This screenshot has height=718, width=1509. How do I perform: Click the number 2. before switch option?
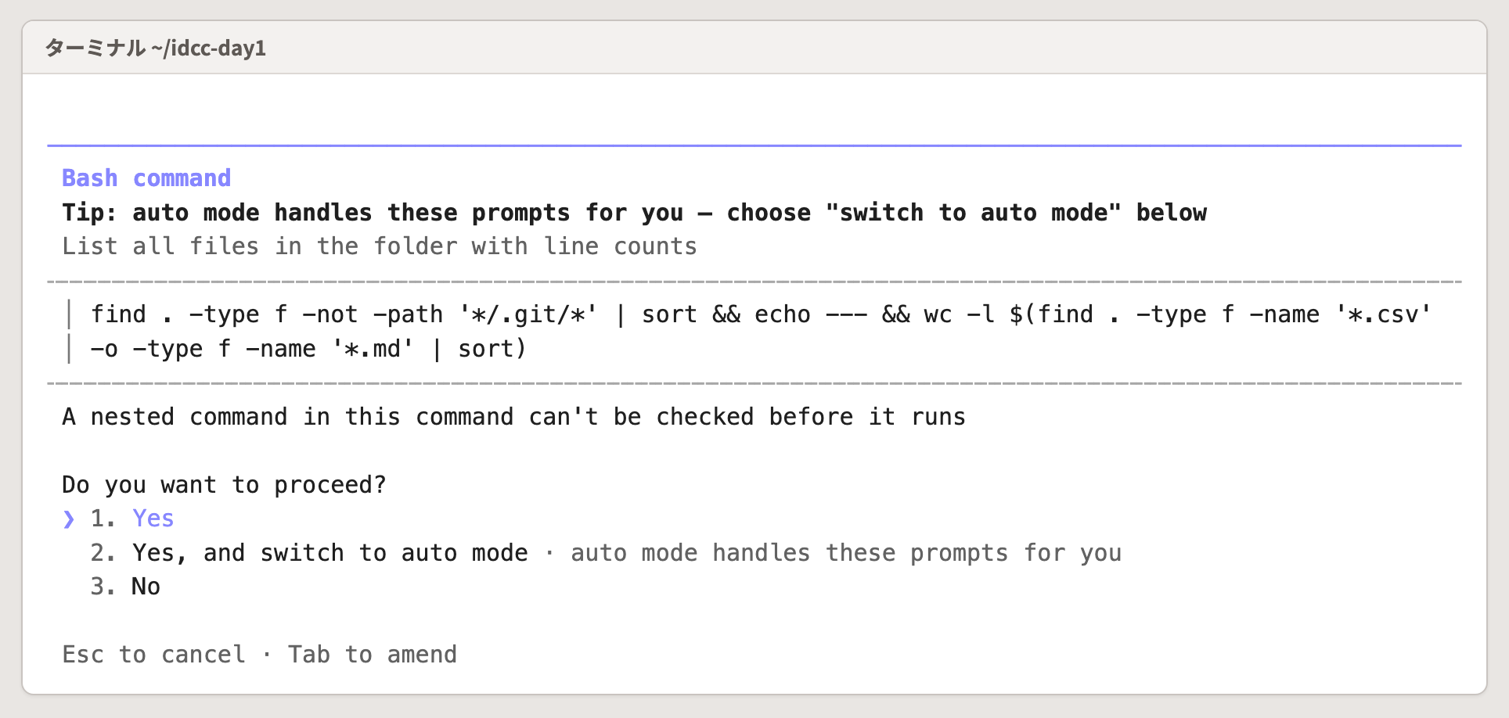click(x=103, y=553)
